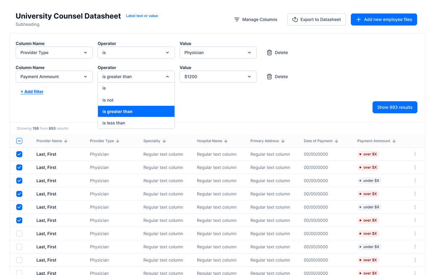Click the Manage Columns filter icon
Viewport: 434px width, 275px height.
237,19
